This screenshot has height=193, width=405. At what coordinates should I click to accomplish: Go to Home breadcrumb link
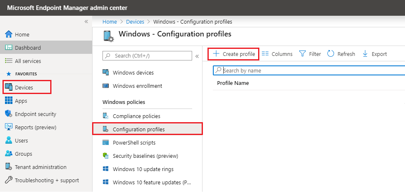(110, 22)
